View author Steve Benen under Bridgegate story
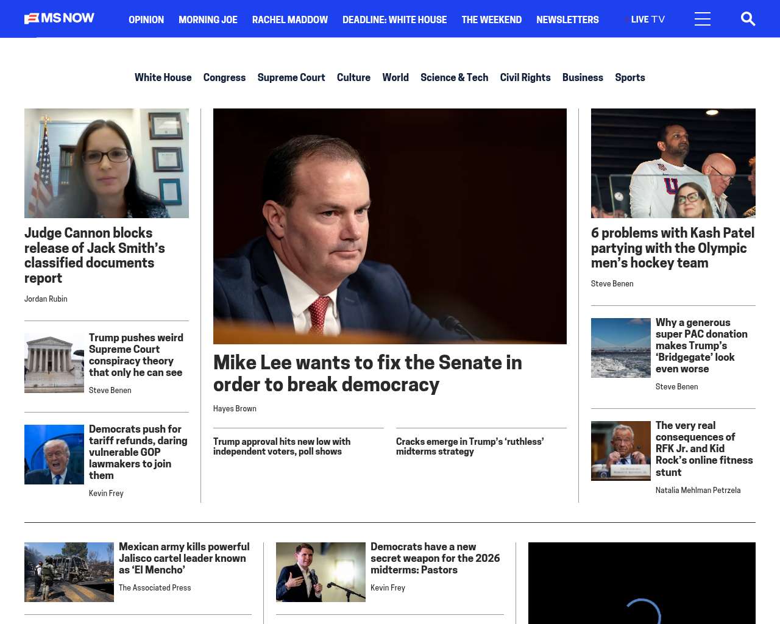 [x=676, y=386]
